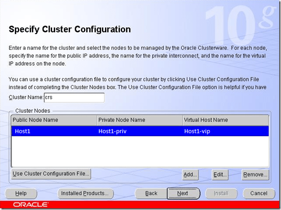Screen dimensions: 281x210
Task: Proceed with the Next button
Action: pos(184,193)
